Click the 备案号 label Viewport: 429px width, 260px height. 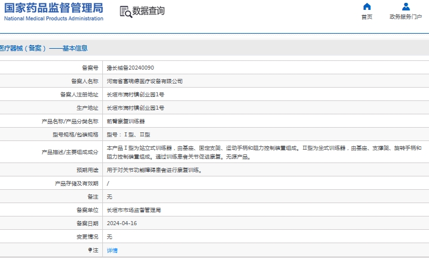coord(90,68)
